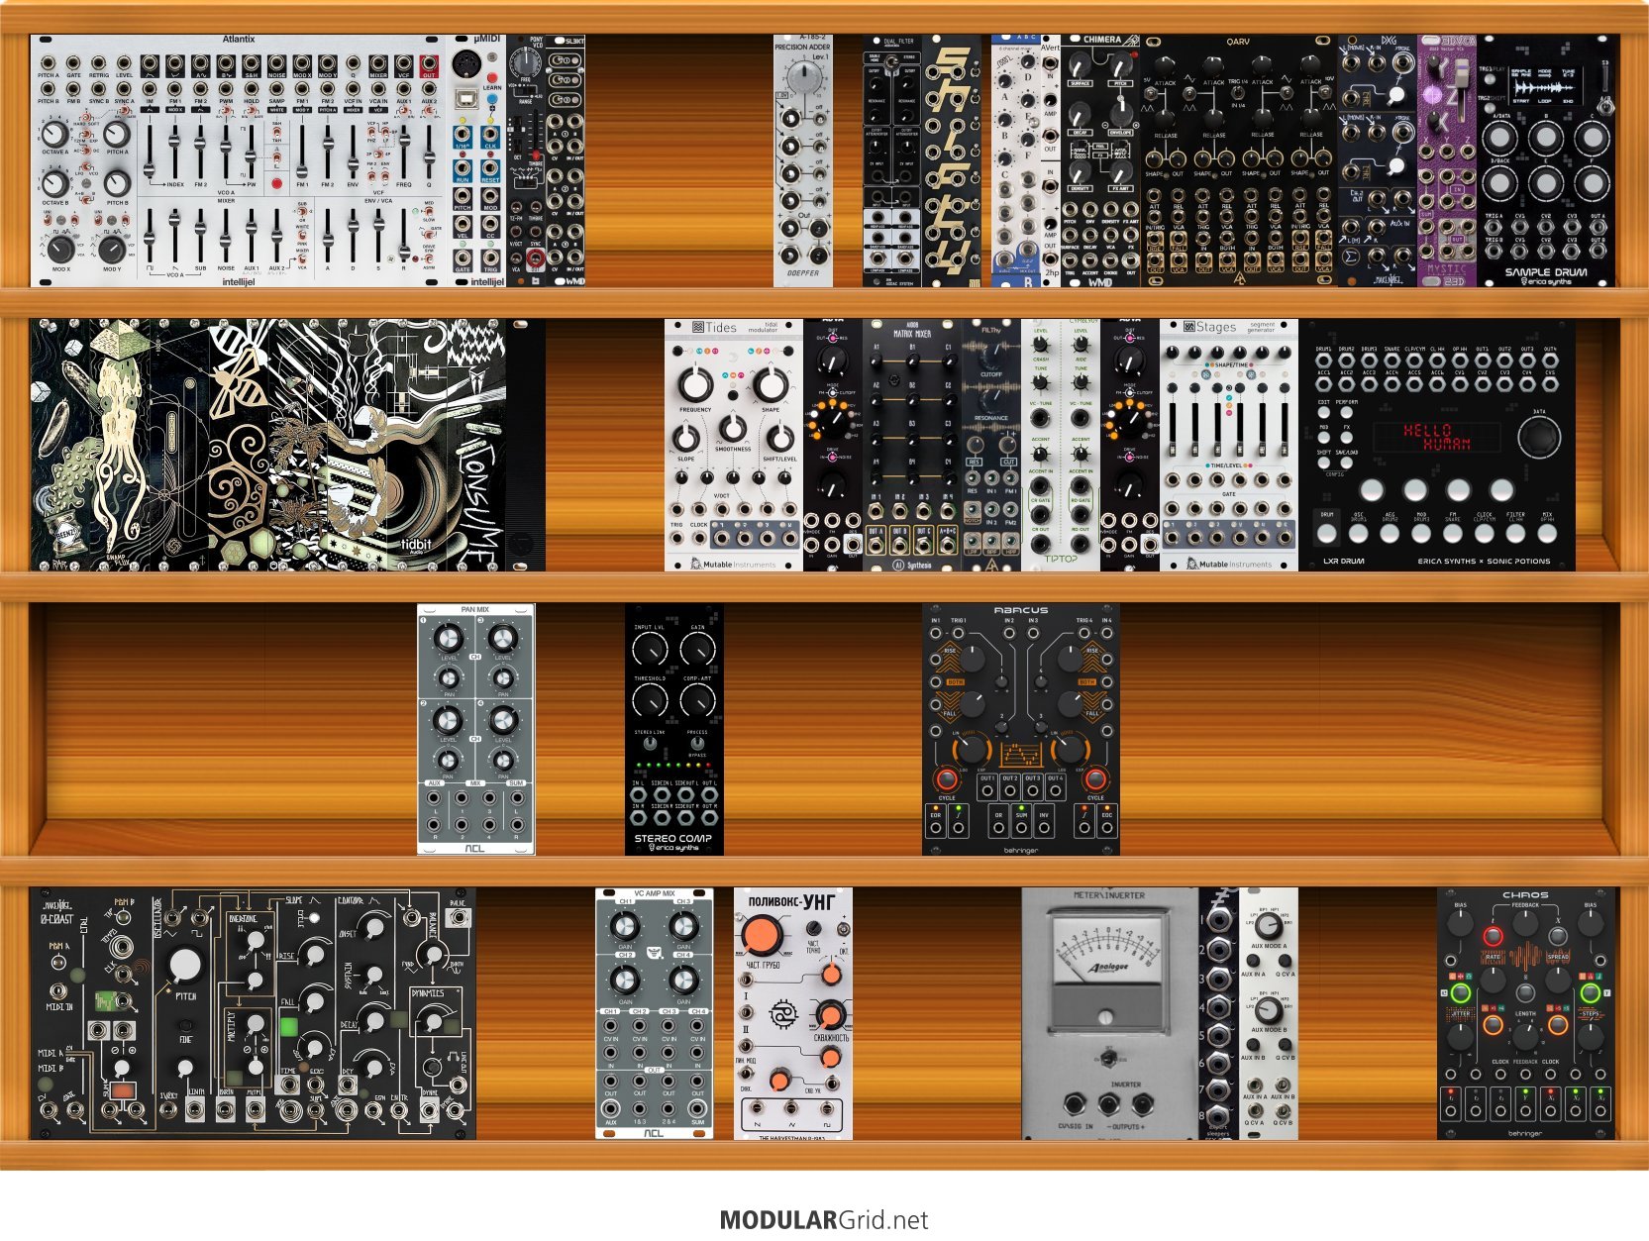
Task: Click the PITCH A knob on Atlantix
Action: click(x=117, y=134)
